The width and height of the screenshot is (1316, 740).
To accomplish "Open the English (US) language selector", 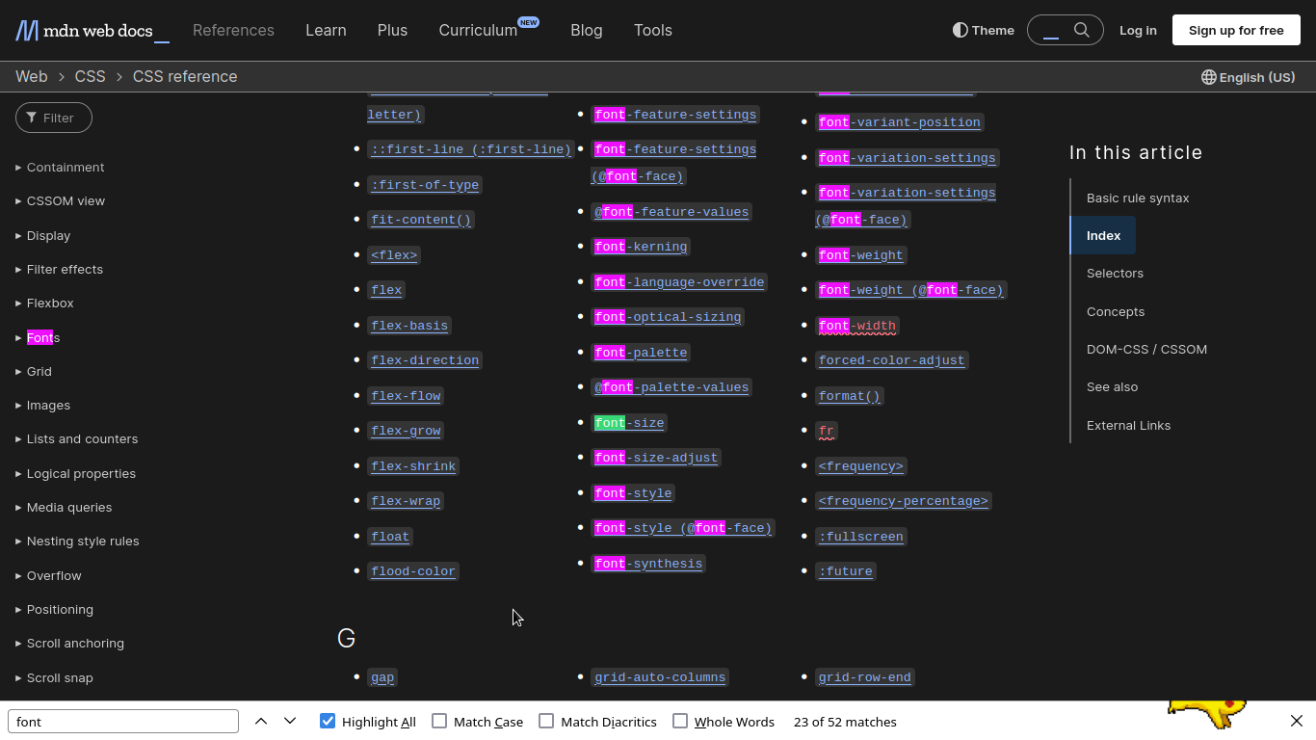I will [1248, 77].
